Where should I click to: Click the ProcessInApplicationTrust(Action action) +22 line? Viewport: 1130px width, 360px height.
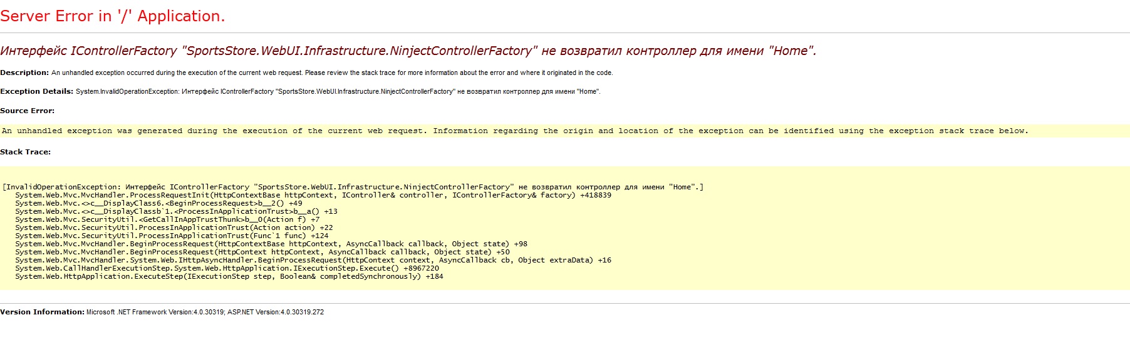point(174,227)
